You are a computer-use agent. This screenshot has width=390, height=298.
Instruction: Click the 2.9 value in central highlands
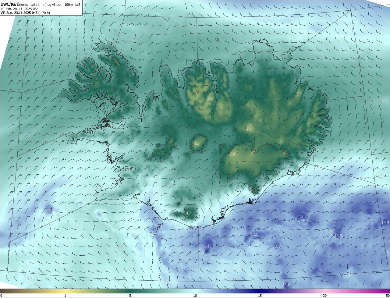pos(249,129)
